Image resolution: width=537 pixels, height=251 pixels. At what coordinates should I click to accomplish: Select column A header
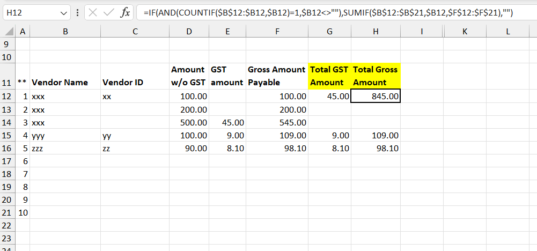click(23, 32)
